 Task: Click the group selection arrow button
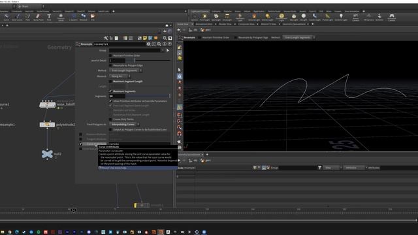point(168,50)
